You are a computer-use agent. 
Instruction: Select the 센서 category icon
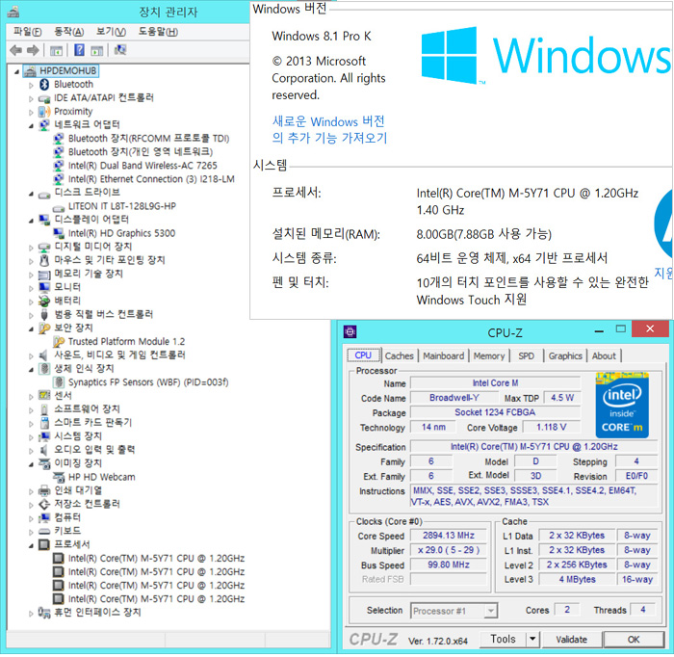tap(44, 395)
